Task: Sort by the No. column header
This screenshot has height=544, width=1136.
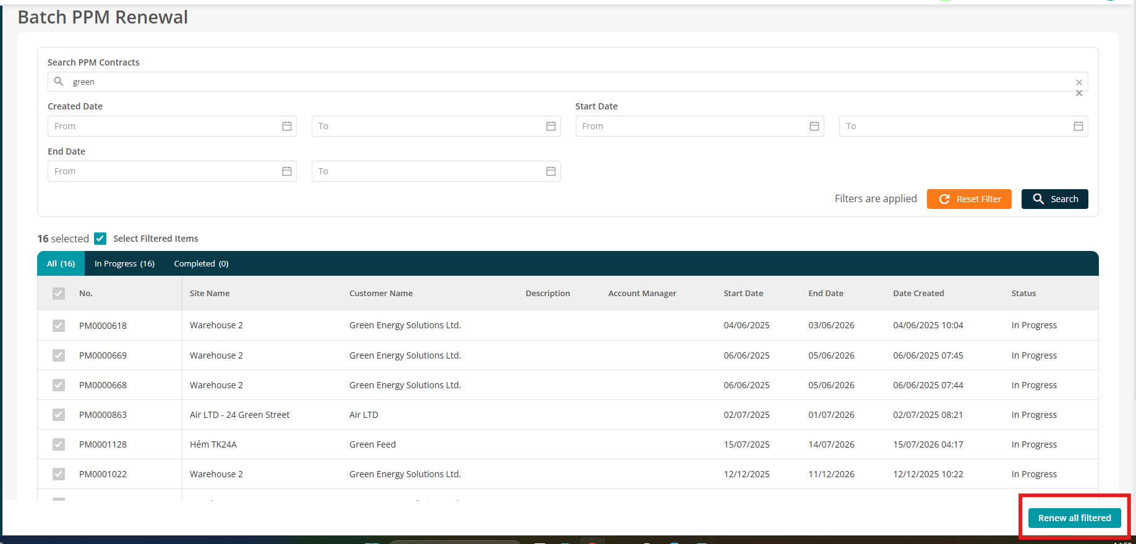Action: (x=86, y=294)
